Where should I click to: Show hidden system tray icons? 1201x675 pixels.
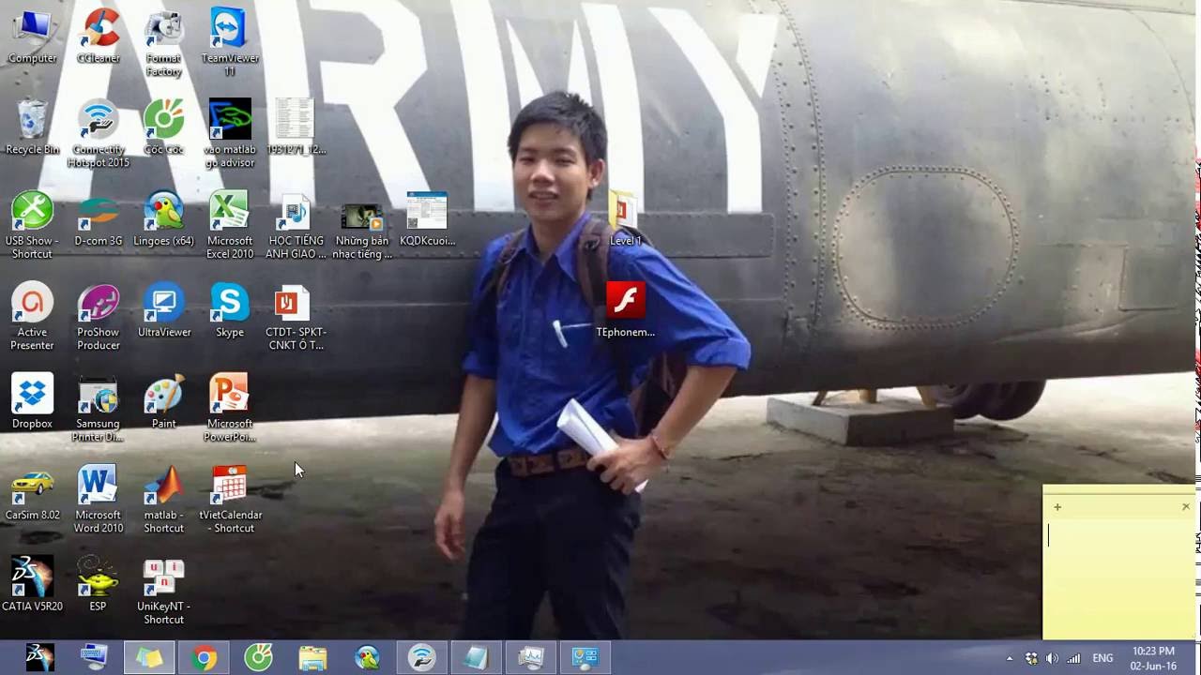pyautogui.click(x=1010, y=658)
